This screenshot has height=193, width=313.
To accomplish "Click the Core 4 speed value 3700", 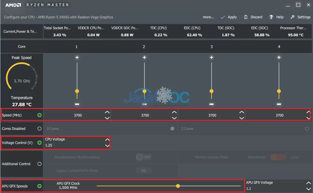I will (x=280, y=115).
